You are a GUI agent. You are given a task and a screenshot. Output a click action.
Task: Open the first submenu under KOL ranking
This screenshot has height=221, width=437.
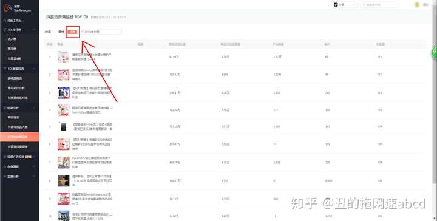[x=12, y=39]
